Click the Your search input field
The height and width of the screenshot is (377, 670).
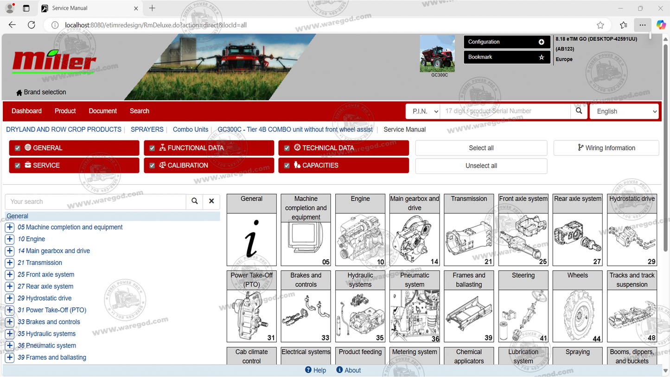[96, 201]
